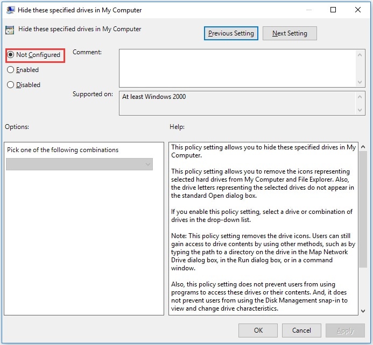Go to Next Setting
This screenshot has height=345, width=373.
pos(290,33)
